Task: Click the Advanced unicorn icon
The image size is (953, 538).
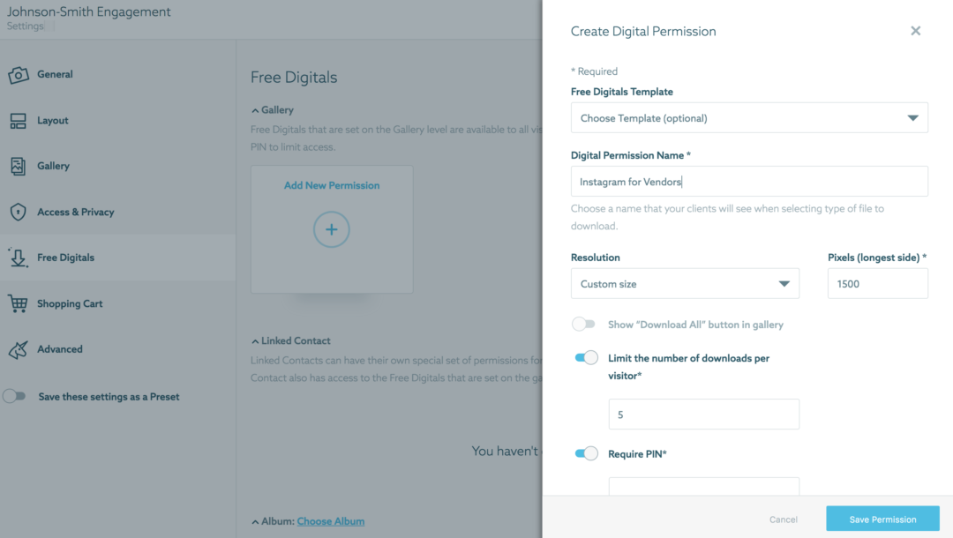Action: (x=19, y=350)
